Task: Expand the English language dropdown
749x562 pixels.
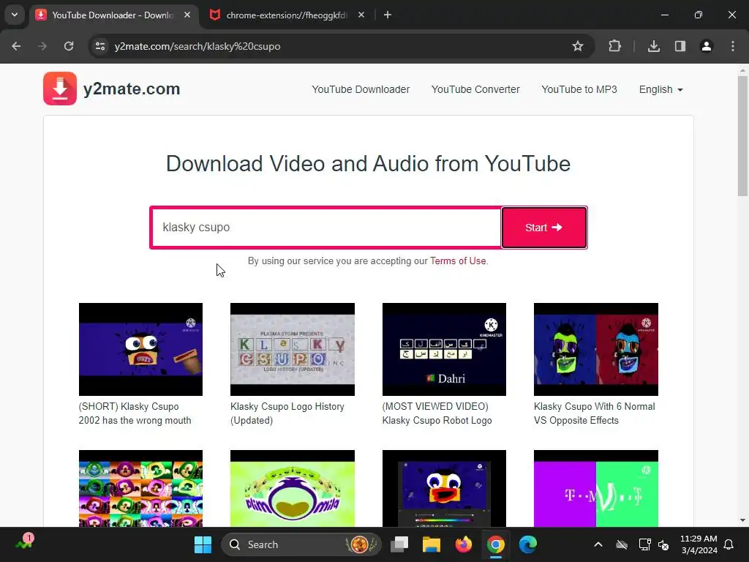Action: (x=660, y=89)
